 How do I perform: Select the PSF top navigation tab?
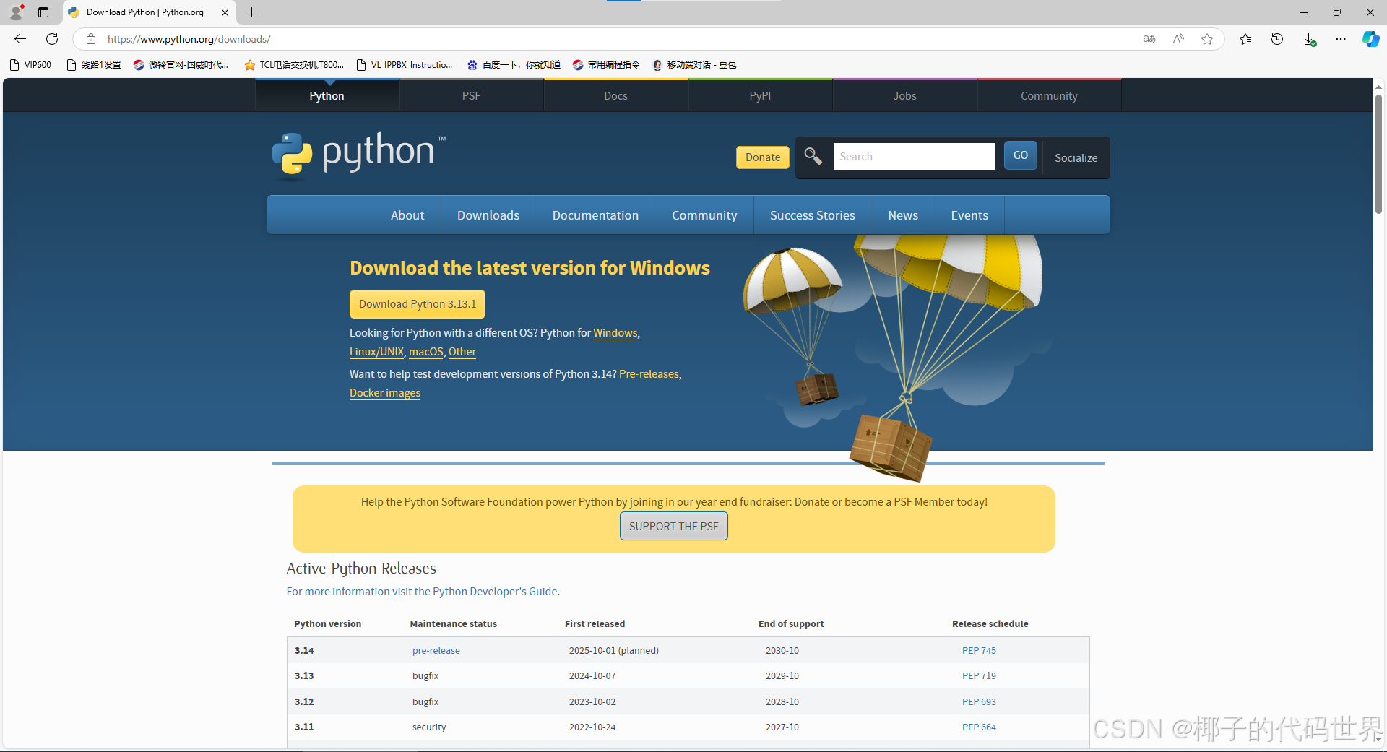471,95
